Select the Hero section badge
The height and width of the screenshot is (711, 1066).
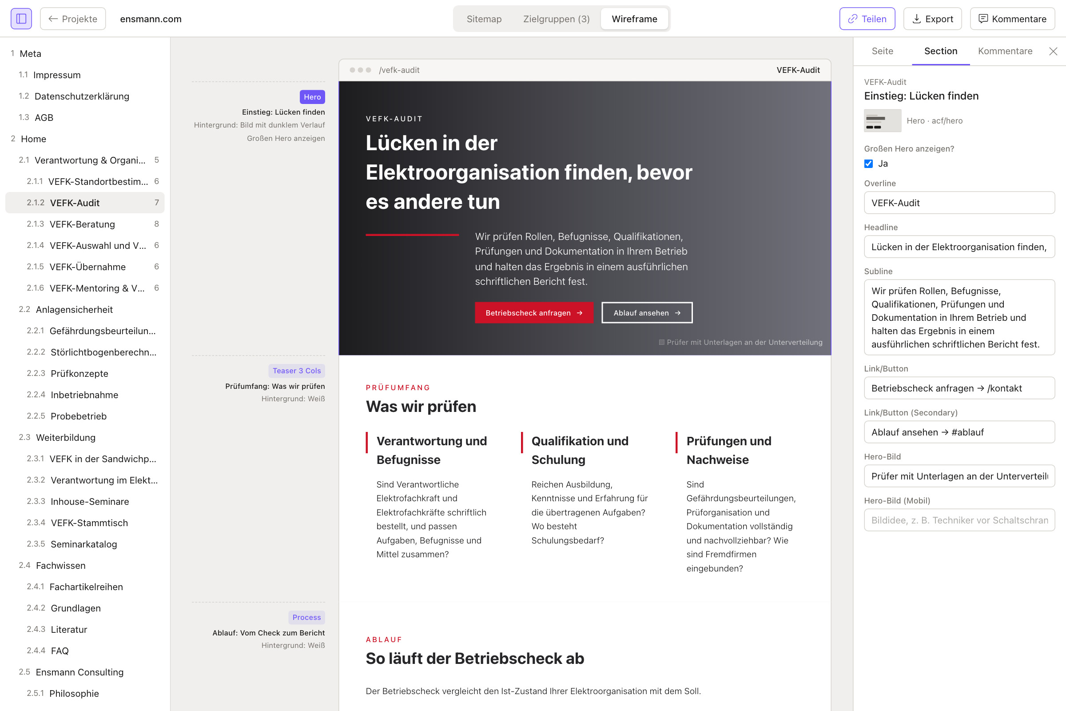coord(312,97)
